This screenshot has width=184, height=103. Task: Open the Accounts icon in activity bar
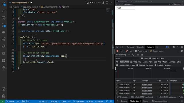[x=3, y=89]
